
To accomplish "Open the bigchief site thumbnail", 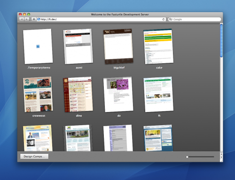I will point(118,46).
